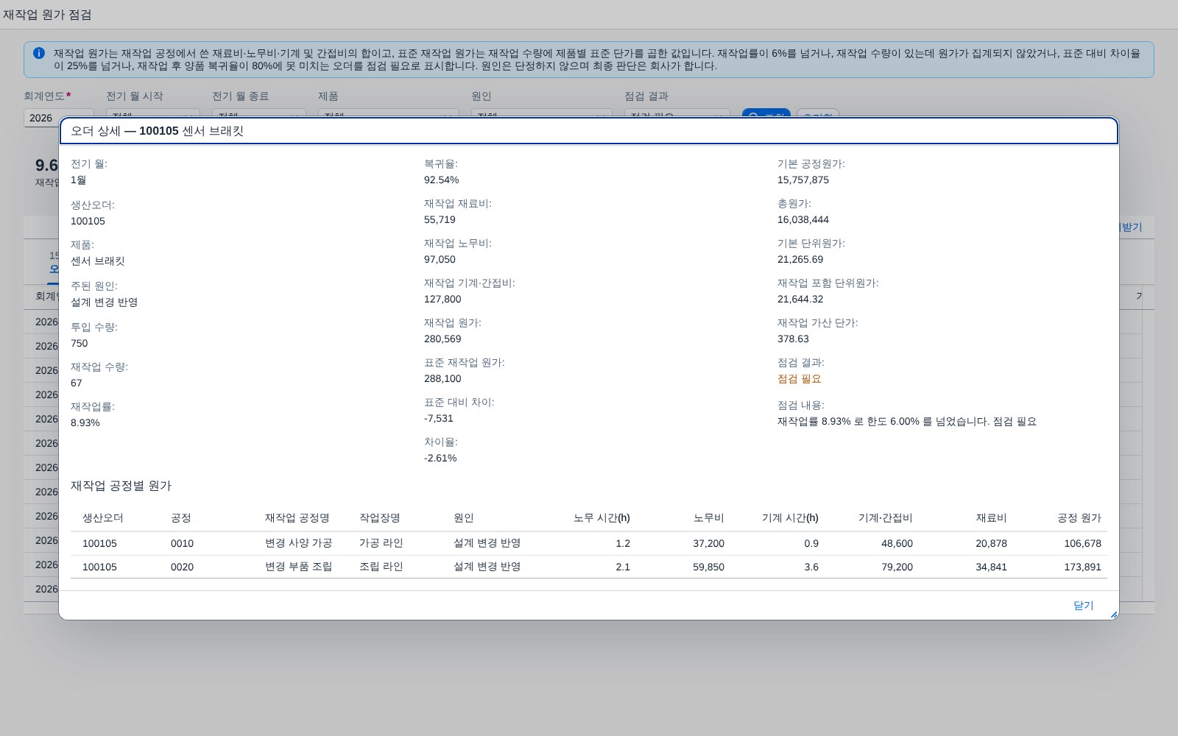Click the 재작업 포함 단위원가 value 21,644.32
This screenshot has height=736, width=1178.
(x=800, y=299)
